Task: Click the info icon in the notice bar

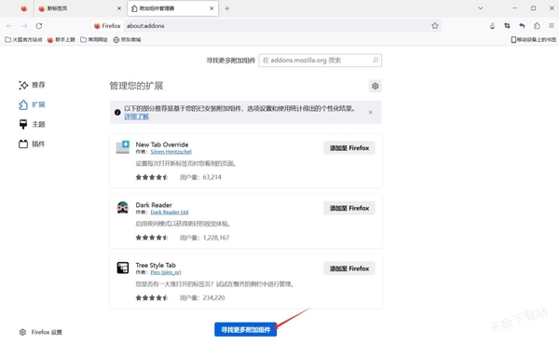Action: point(117,112)
